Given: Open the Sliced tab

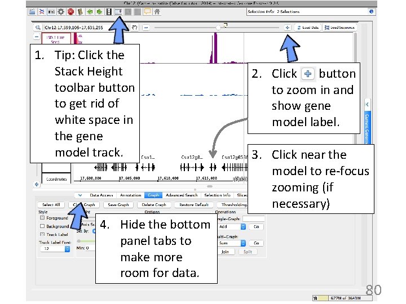Looking at the screenshot, I should 242,195.
